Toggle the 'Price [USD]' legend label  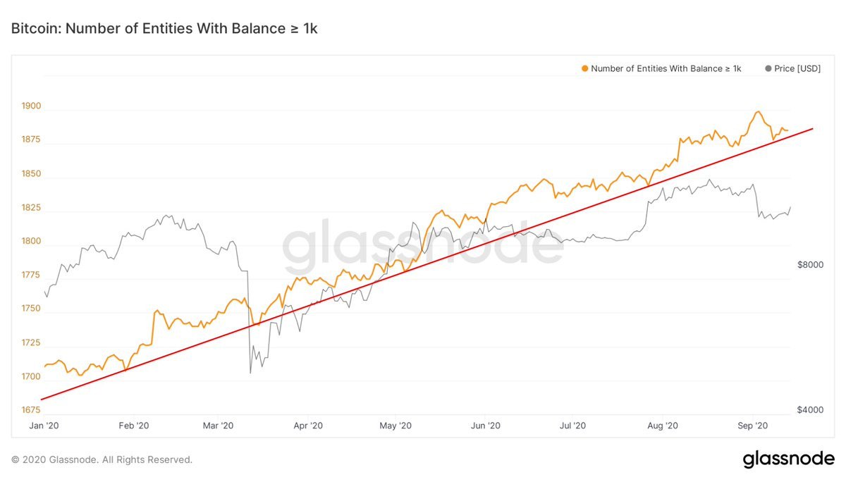pyautogui.click(x=797, y=68)
